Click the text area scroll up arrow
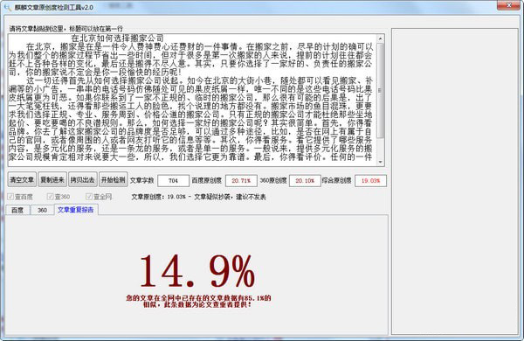This screenshot has height=341, width=524. click(380, 38)
